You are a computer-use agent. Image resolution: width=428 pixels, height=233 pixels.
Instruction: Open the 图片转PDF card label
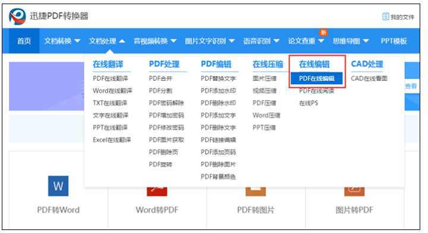354,210
